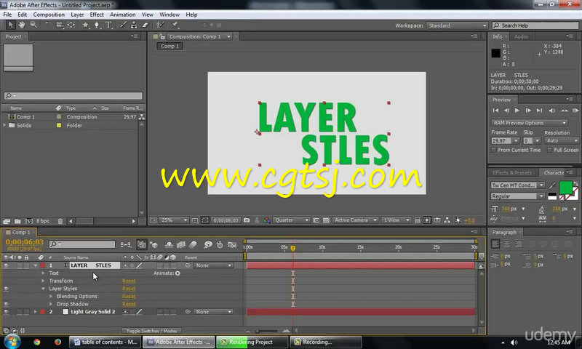Select the Puppet Pin tool
The width and height of the screenshot is (582, 349).
tap(175, 25)
